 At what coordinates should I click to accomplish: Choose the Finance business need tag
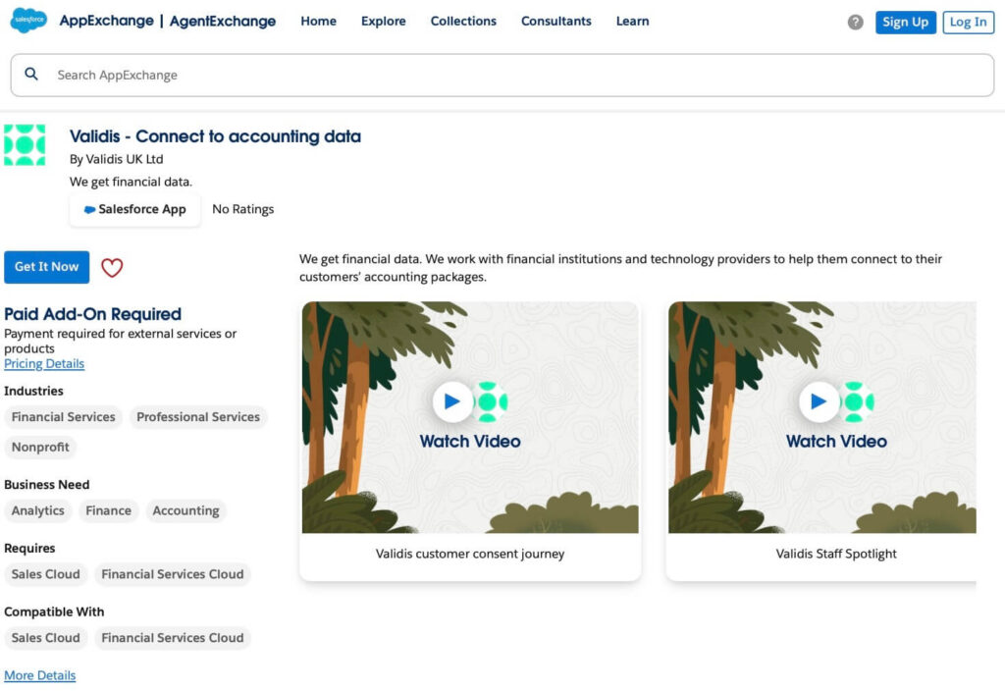point(108,510)
